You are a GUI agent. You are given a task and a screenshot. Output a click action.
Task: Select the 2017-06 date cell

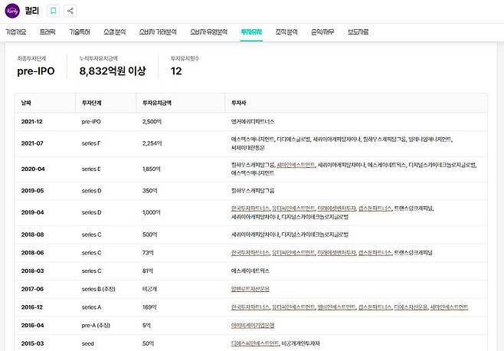click(x=32, y=289)
